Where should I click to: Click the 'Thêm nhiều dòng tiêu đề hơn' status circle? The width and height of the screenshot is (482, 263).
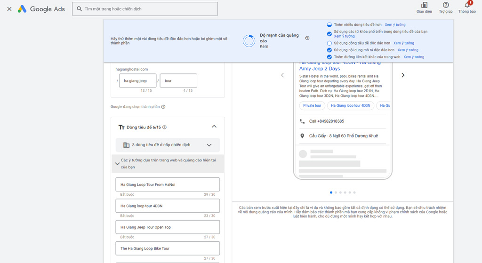(x=329, y=24)
